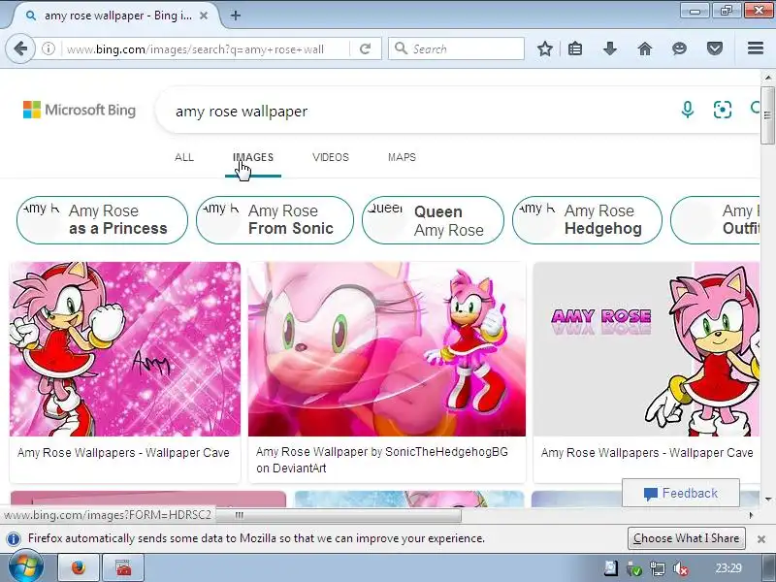Choose Amy Rose Hedgehog suggestion chip

pos(587,220)
